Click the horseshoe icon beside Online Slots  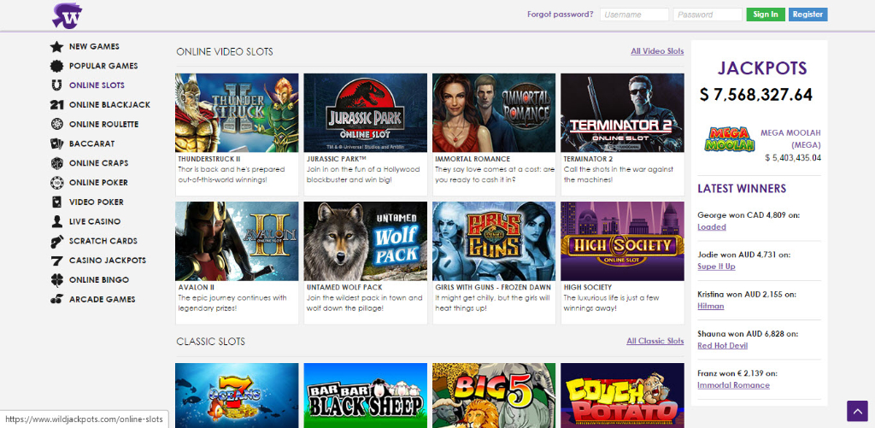click(x=56, y=85)
